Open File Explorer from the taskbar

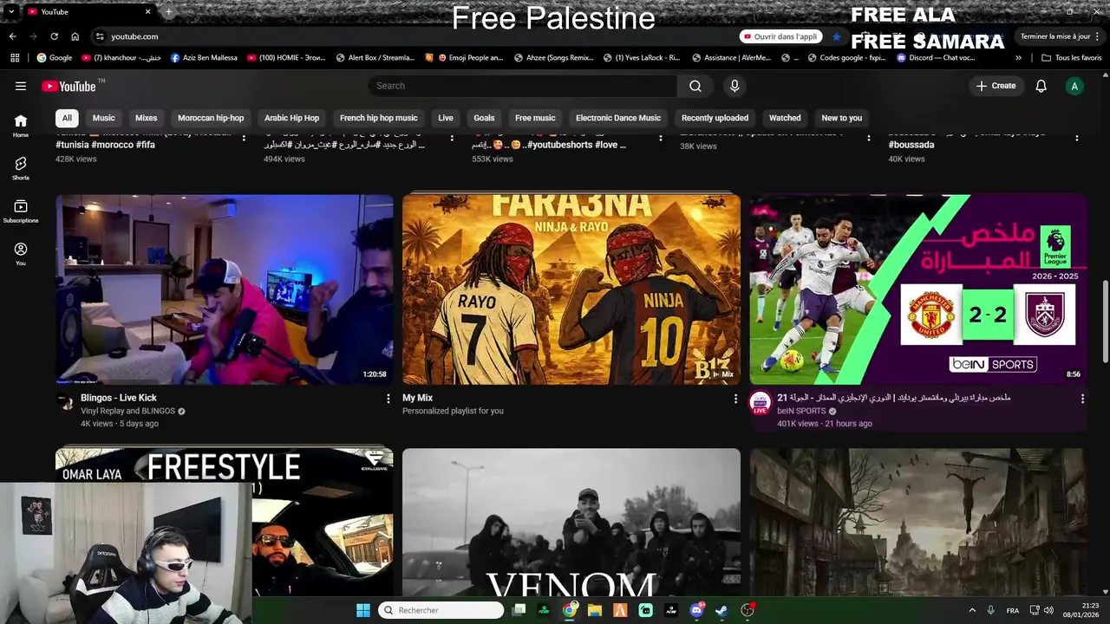pos(595,610)
